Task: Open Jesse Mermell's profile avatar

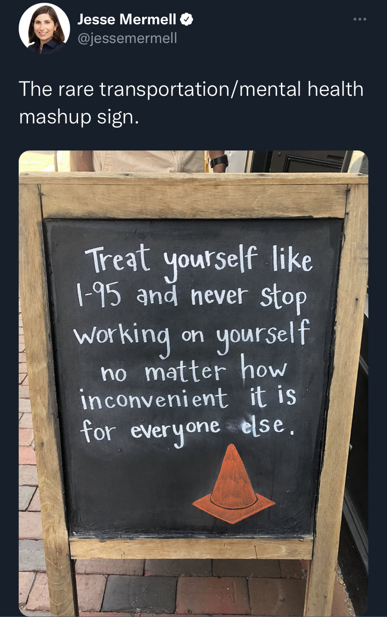Action: click(44, 29)
